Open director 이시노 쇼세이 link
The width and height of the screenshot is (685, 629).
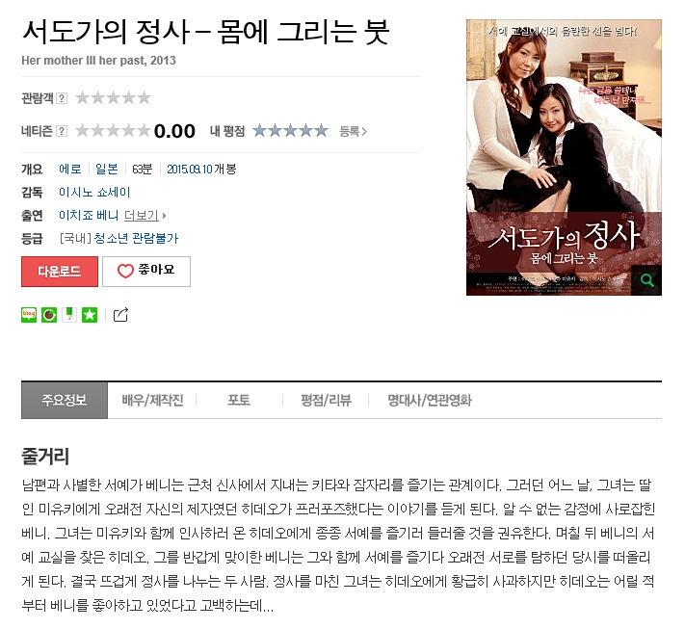[94, 193]
